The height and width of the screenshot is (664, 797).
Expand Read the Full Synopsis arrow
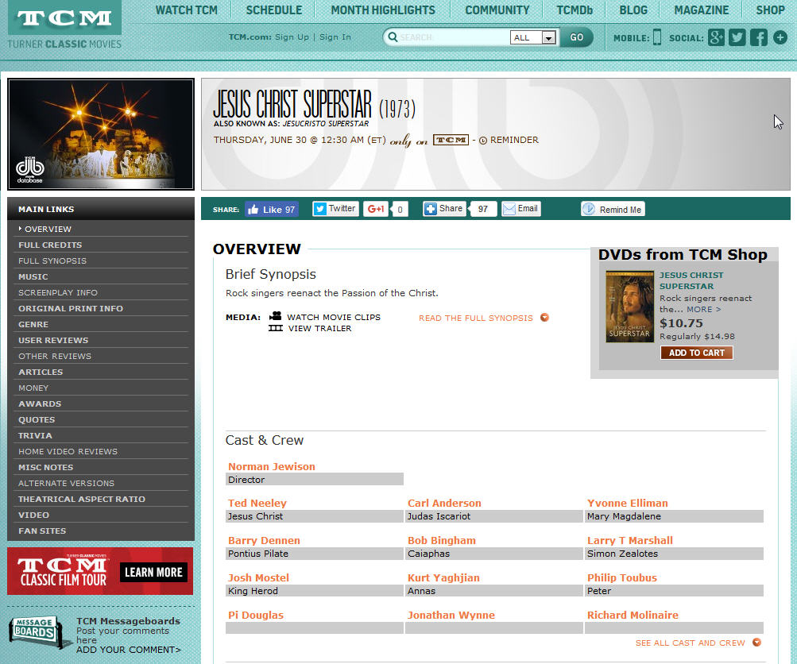tap(544, 318)
